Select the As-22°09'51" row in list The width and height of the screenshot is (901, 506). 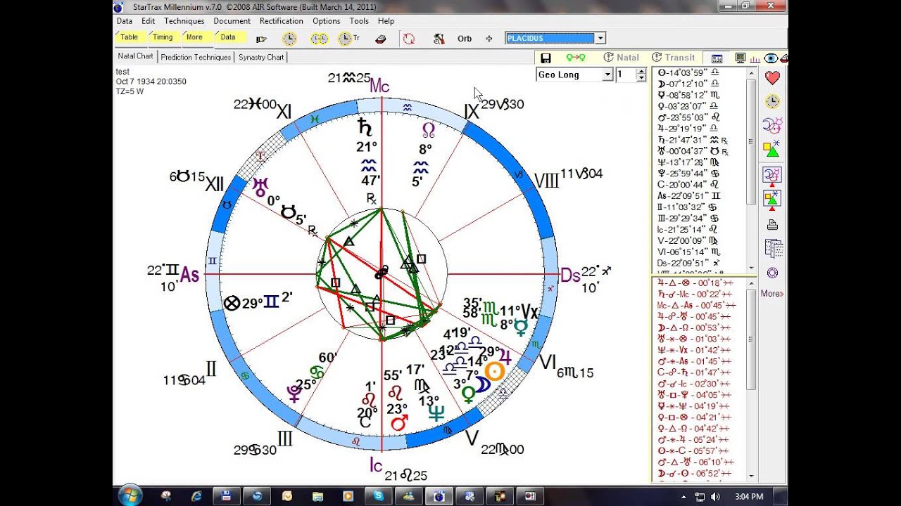[x=688, y=196]
